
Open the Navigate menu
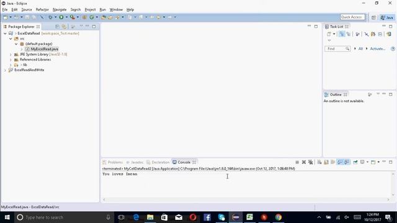click(x=60, y=10)
